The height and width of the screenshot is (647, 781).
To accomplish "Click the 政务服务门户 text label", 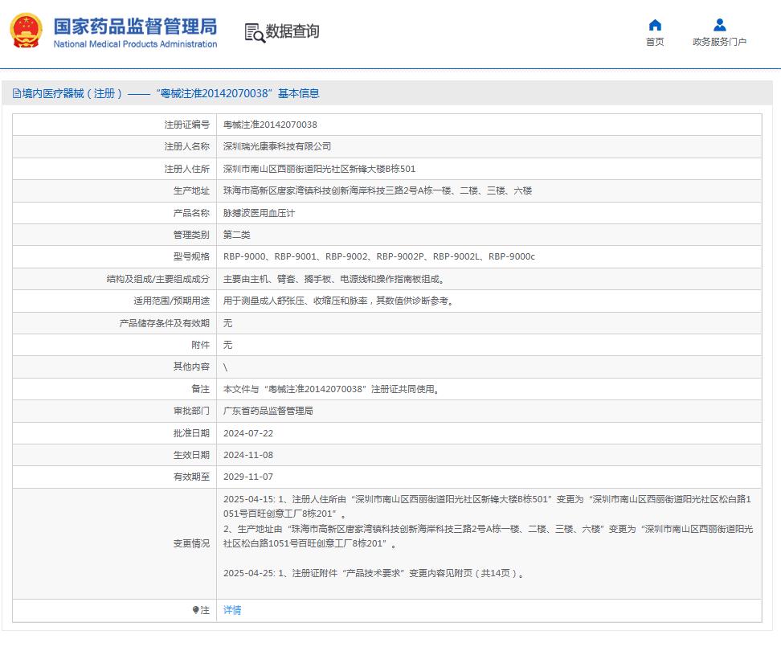I will click(x=719, y=40).
